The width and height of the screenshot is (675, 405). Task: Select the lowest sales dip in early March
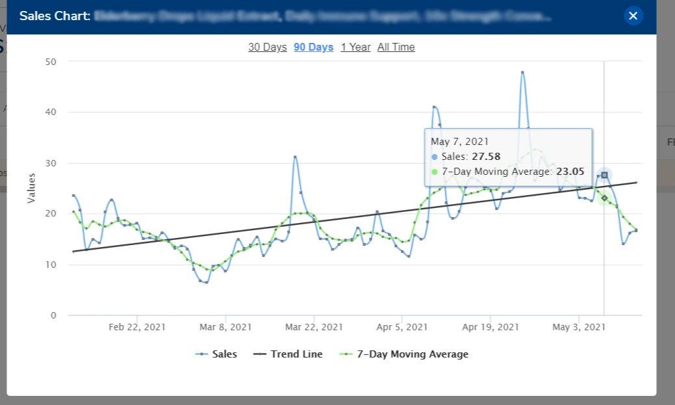click(206, 282)
